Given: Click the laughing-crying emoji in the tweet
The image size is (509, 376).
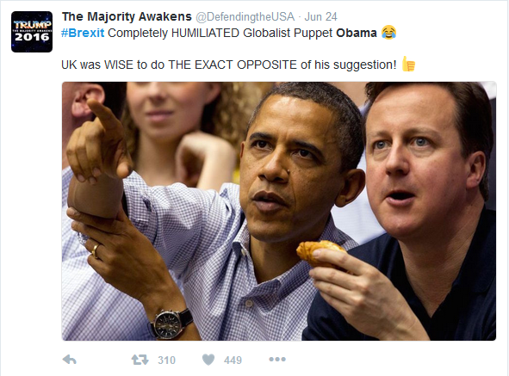Looking at the screenshot, I should coord(388,33).
